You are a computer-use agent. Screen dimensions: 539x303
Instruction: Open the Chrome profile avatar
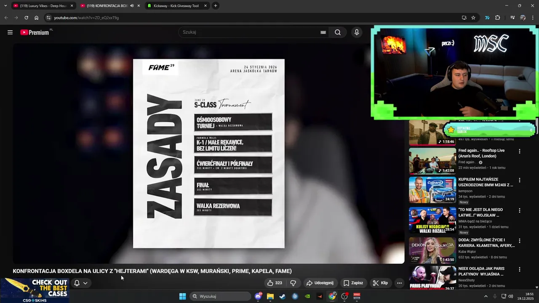523,18
